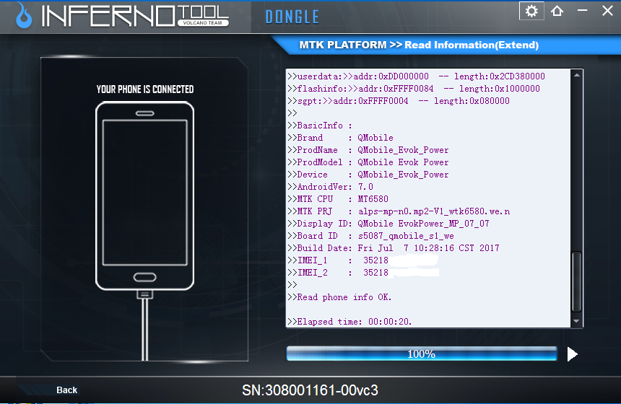Click the ProdName QMobile_Evok_Power line
Screen dimensions: 621x404
click(368, 150)
